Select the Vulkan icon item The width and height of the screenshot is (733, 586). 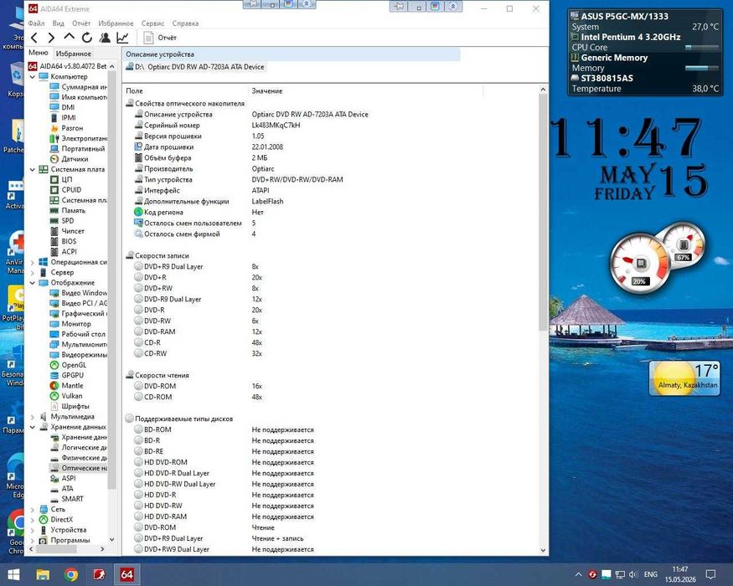[x=54, y=396]
